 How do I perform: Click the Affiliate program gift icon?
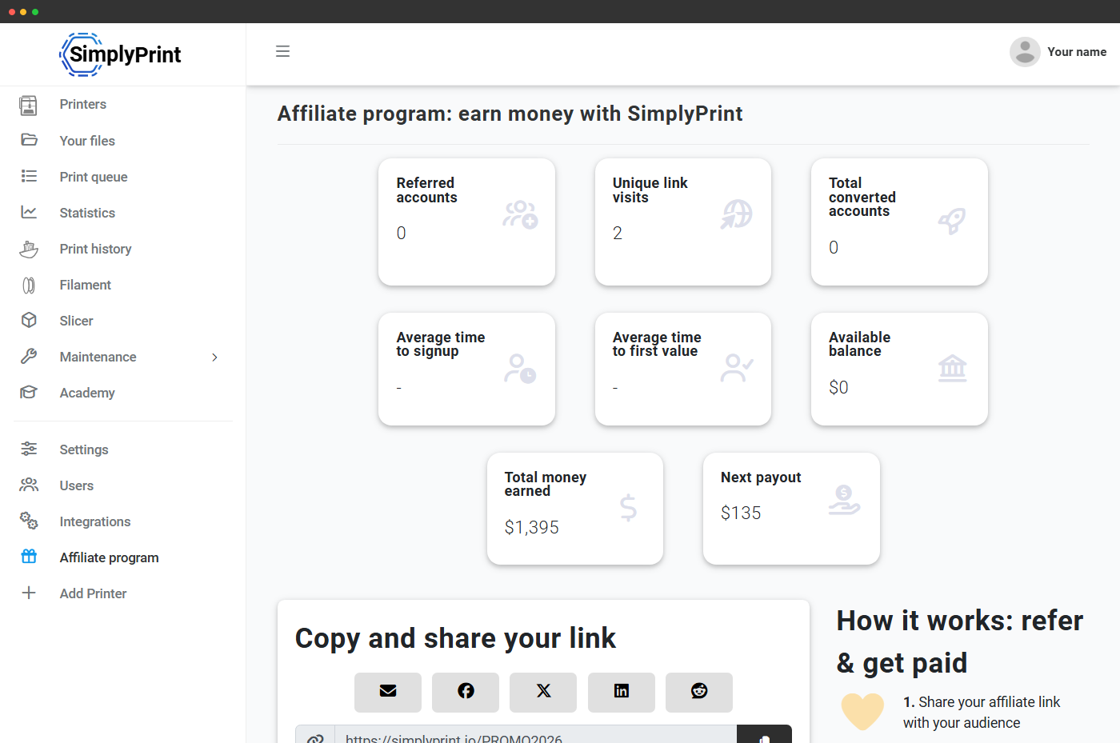pyautogui.click(x=29, y=557)
